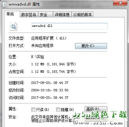Image resolution: width=129 pixels, height=127 pixels.
Task: Click the 占用空间 label
Action: 16,72
